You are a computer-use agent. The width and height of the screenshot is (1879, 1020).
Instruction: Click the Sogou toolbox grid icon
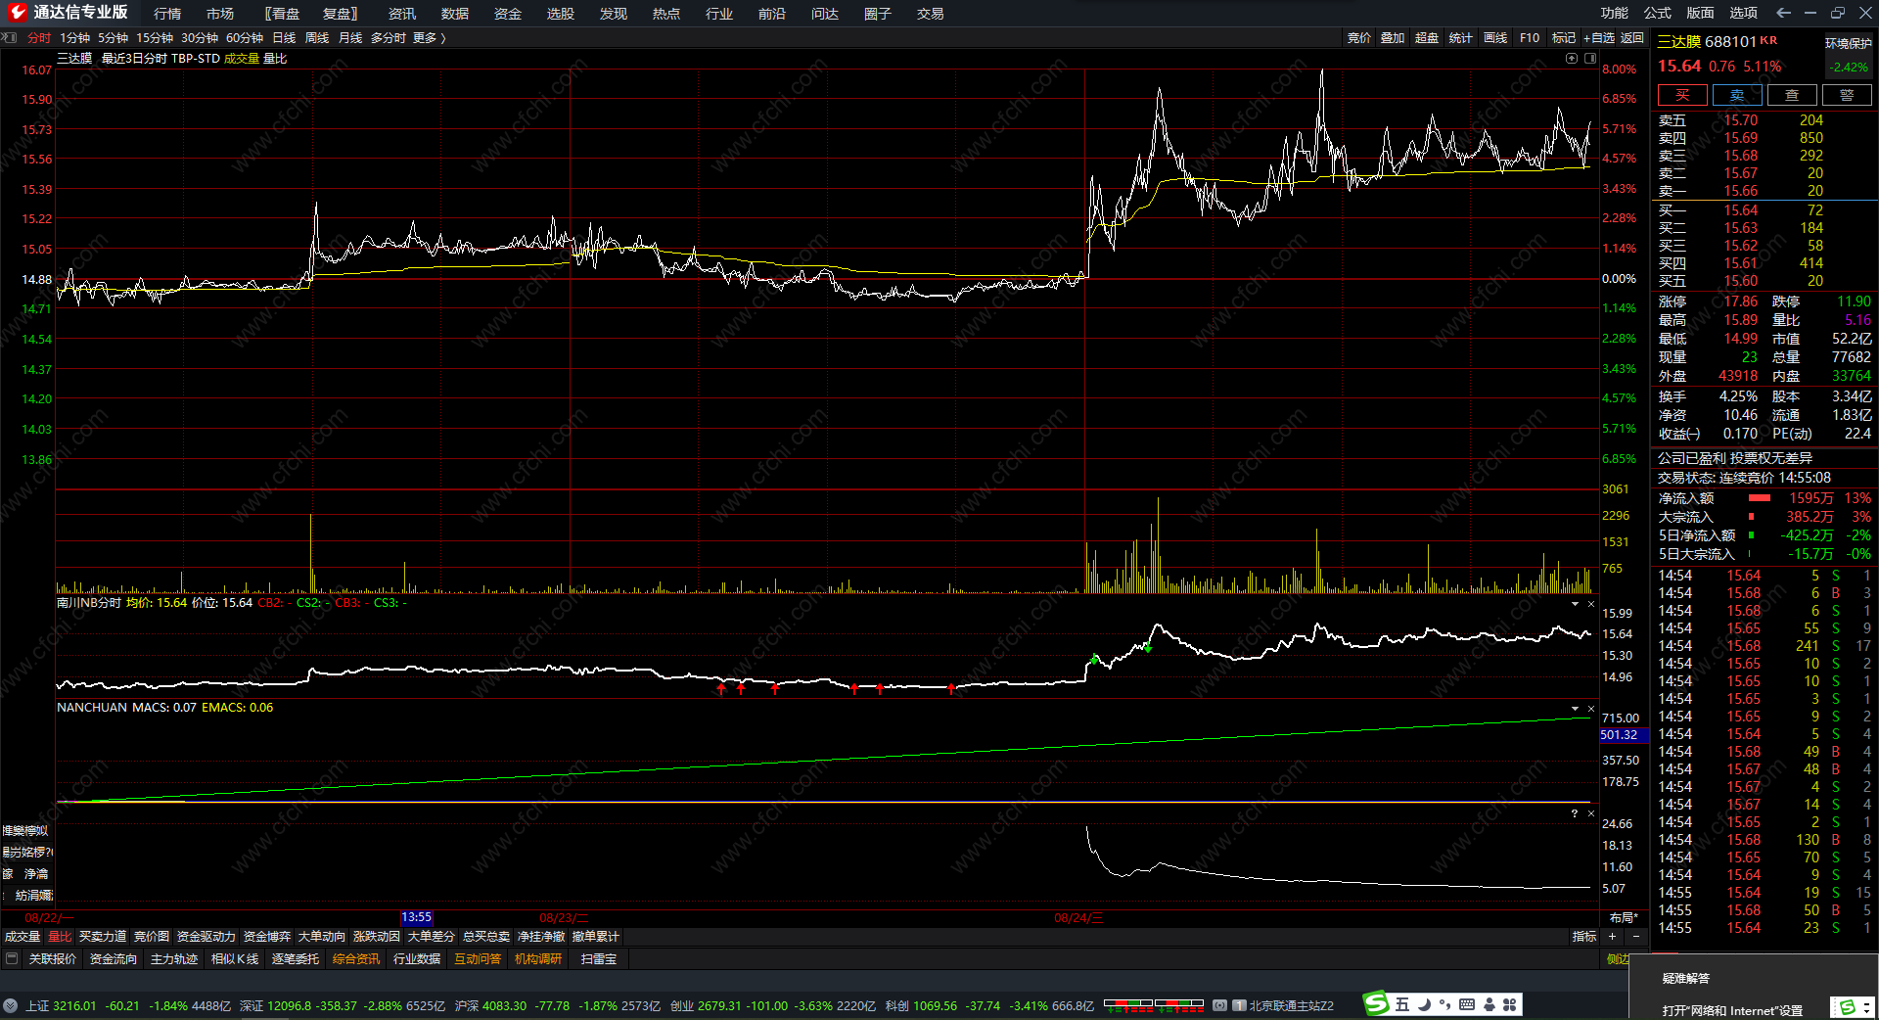(x=1510, y=1004)
